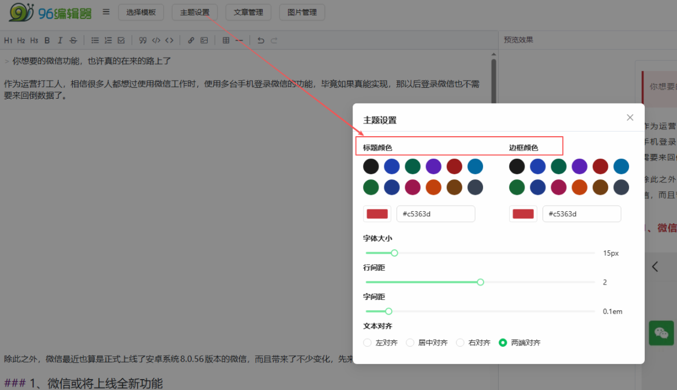Image resolution: width=677 pixels, height=390 pixels.
Task: Click the 标题颜色 hex code input field
Action: click(435, 214)
